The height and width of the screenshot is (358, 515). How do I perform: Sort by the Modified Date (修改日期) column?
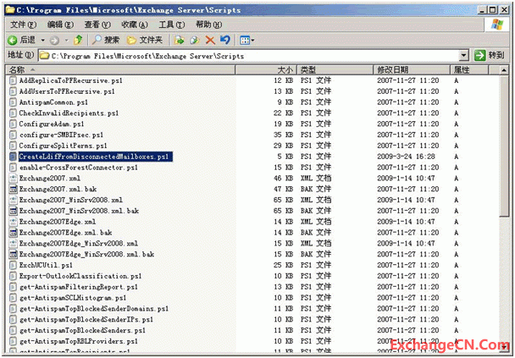394,69
